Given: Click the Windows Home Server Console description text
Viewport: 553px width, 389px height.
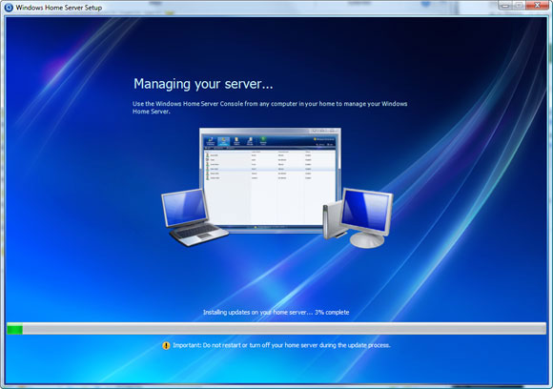Looking at the screenshot, I should tap(270, 108).
